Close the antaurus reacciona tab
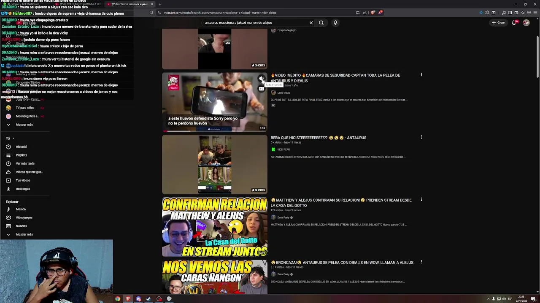 click(152, 4)
